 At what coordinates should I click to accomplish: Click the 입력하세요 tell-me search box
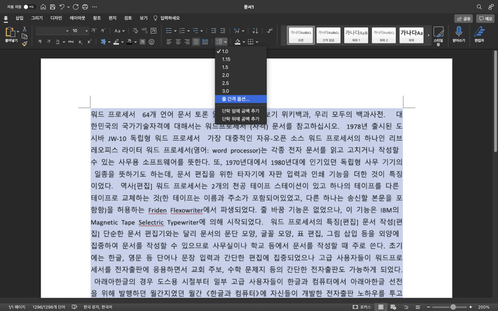click(167, 18)
